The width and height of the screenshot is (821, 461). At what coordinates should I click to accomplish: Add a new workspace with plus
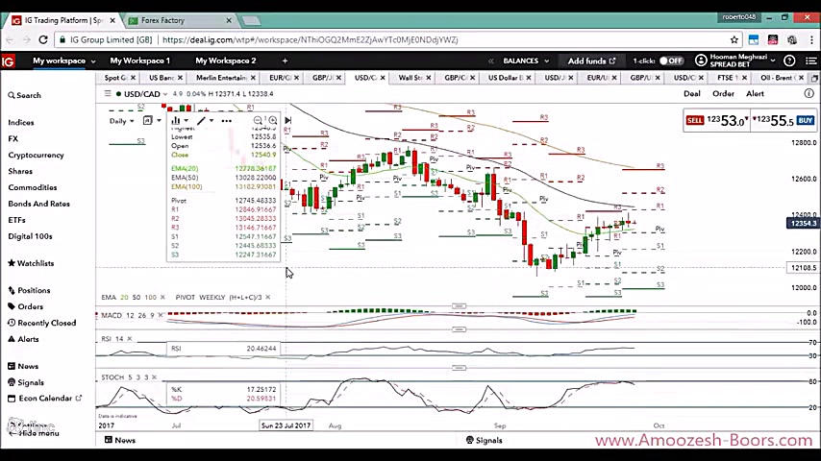coord(285,61)
